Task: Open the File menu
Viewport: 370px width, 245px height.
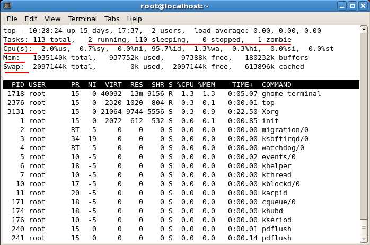Action: click(12, 19)
